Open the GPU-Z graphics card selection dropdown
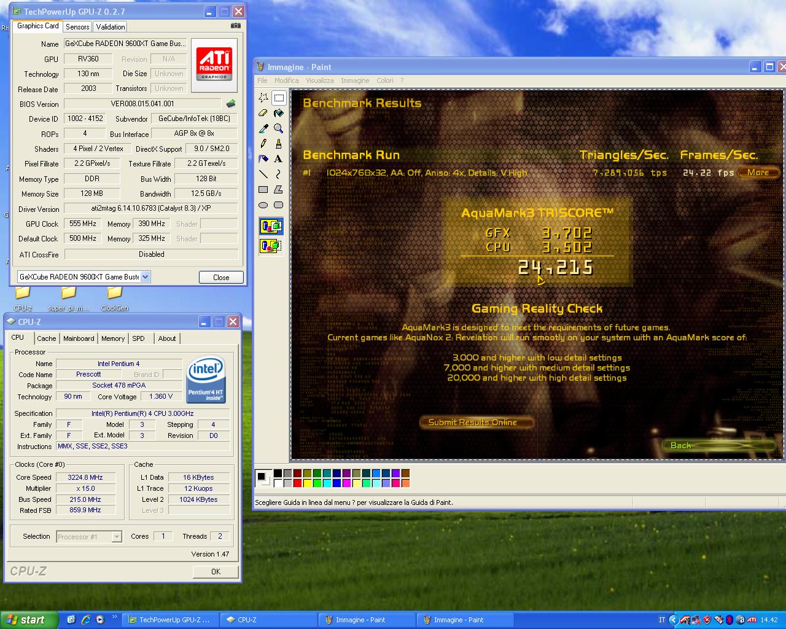This screenshot has width=786, height=629. point(146,277)
